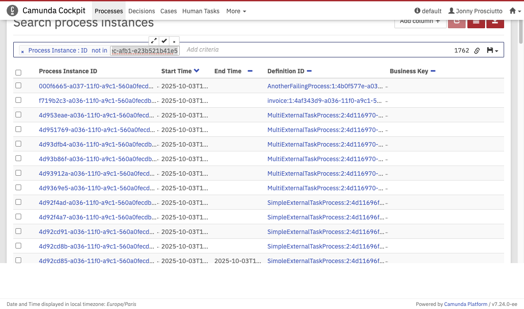The width and height of the screenshot is (524, 309).
Task: Open the More dropdown menu
Action: coord(236,11)
